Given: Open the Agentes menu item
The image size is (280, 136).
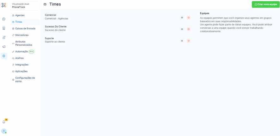Looking at the screenshot, I should coord(25,15).
